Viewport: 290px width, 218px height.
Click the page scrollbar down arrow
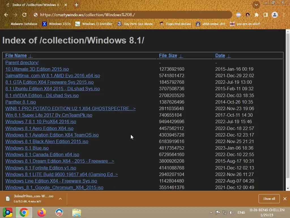pyautogui.click(x=288, y=188)
